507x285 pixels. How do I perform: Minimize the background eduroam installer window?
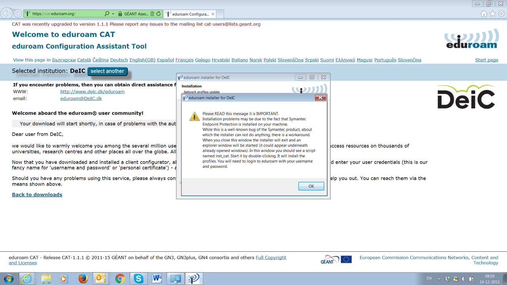click(300, 78)
